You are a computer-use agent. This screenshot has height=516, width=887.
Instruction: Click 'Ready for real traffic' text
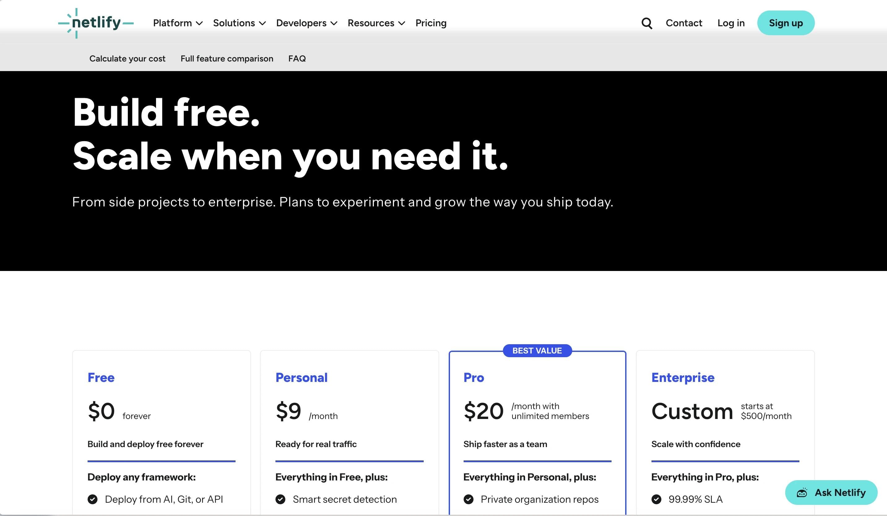click(316, 444)
